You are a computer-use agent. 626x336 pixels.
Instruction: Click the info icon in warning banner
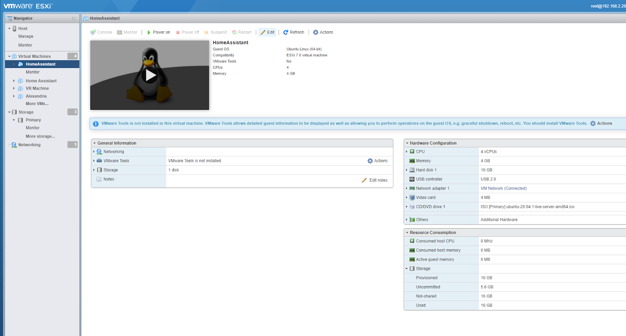pyautogui.click(x=96, y=124)
